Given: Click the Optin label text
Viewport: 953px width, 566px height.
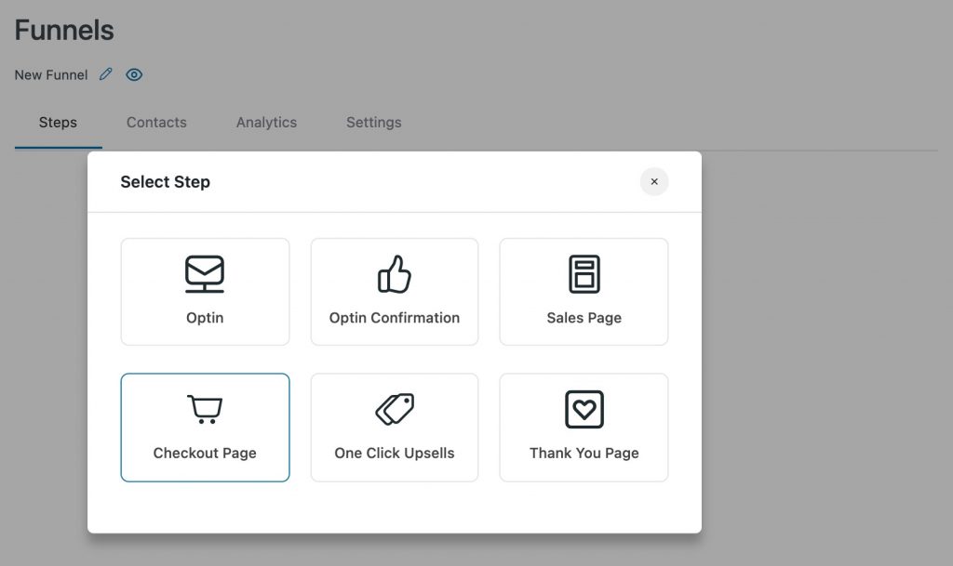Looking at the screenshot, I should pos(205,318).
